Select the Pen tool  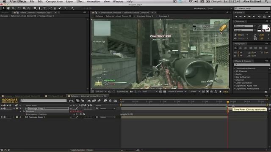click(39, 8)
